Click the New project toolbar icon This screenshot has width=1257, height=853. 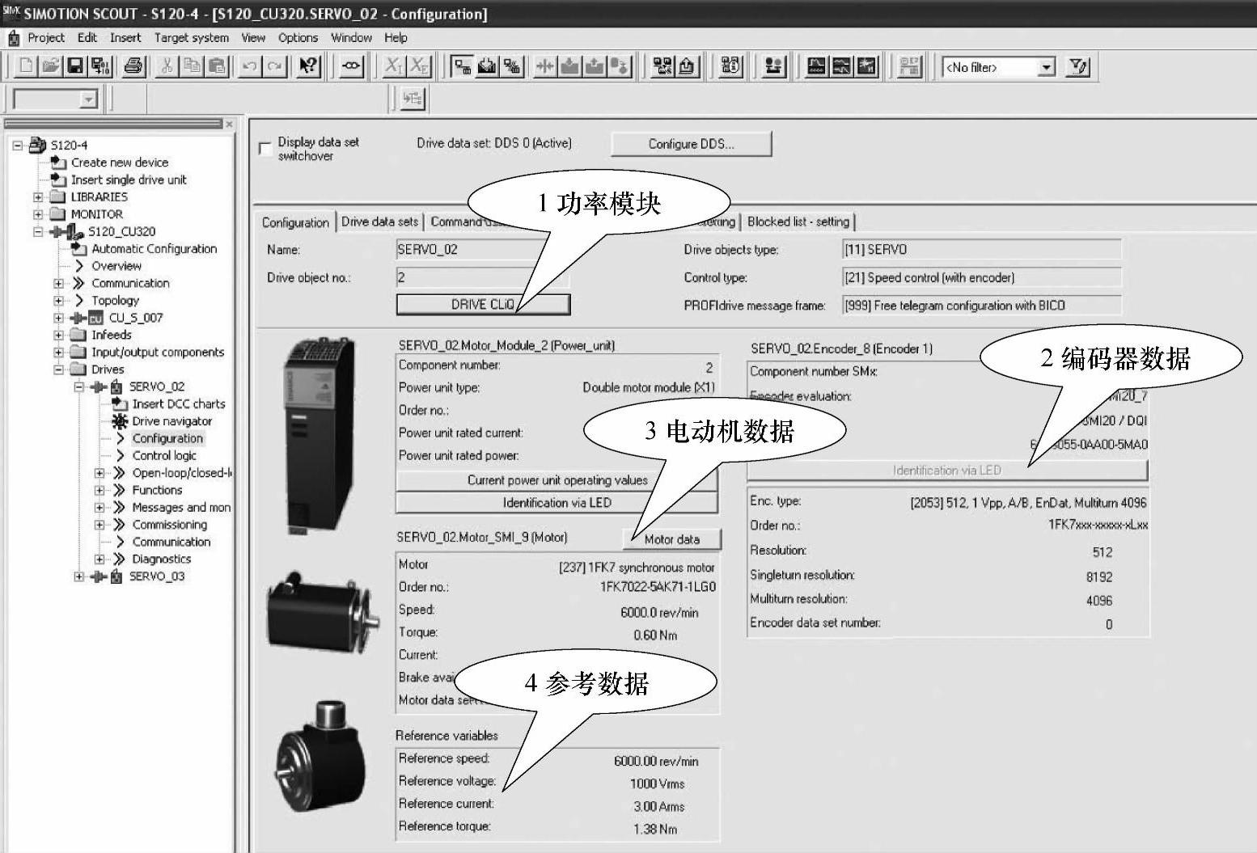(25, 66)
